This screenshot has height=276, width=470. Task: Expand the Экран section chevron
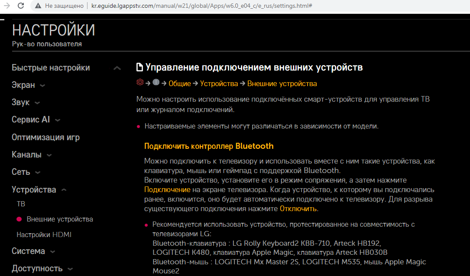pos(42,86)
